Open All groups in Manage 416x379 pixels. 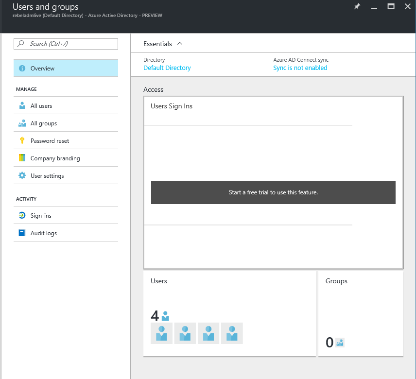66,123
